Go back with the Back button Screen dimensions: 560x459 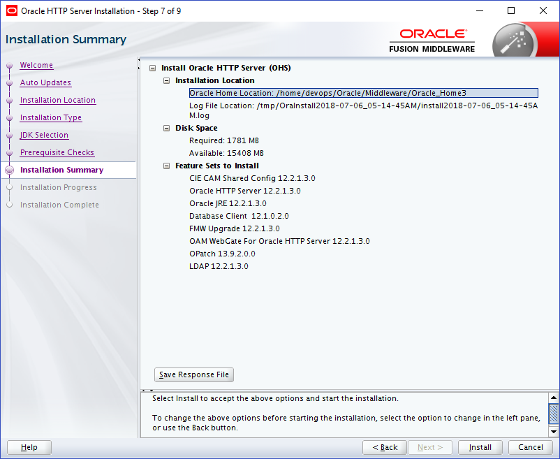(385, 447)
